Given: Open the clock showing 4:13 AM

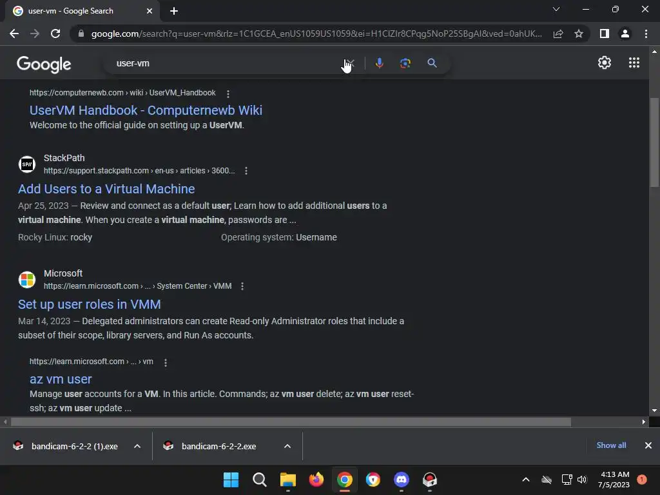Looking at the screenshot, I should (614, 480).
